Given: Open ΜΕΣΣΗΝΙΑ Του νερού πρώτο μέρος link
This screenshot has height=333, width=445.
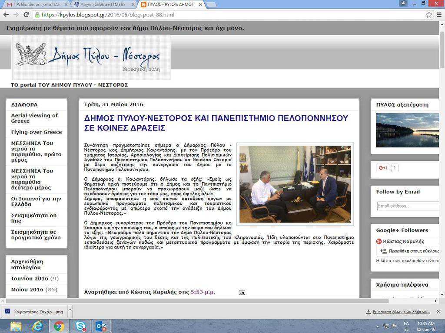Looking at the screenshot, I should click(36, 151).
